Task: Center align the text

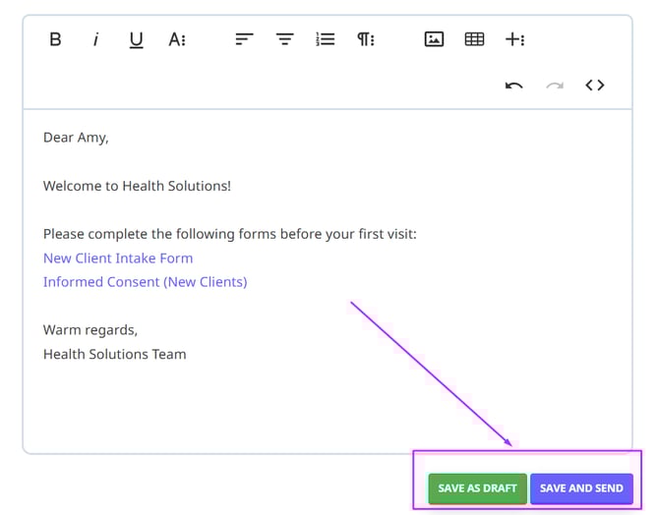Action: tap(284, 39)
